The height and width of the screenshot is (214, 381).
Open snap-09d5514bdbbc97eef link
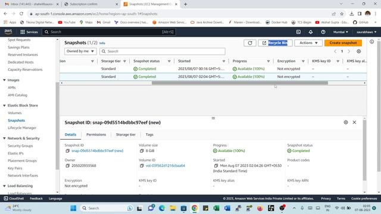point(97,150)
